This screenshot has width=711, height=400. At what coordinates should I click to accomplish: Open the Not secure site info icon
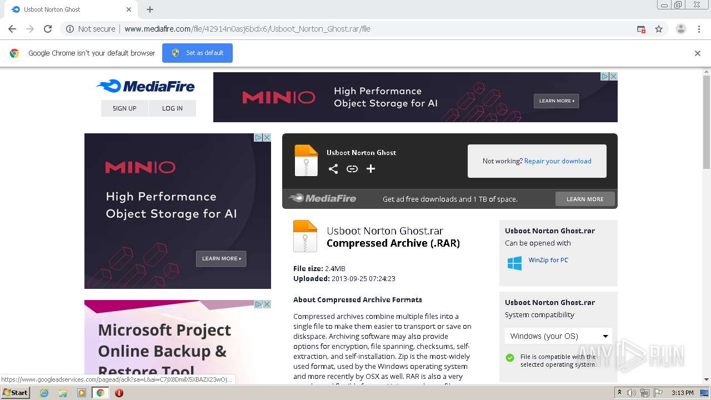(70, 29)
